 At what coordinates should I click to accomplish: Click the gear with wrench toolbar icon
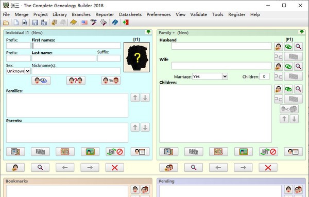point(104,23)
